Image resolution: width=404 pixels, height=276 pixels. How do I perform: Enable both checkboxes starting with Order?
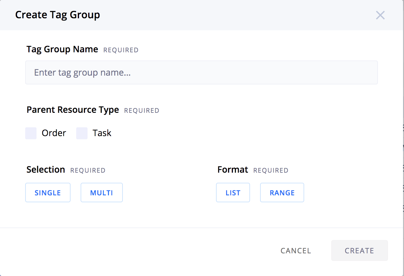[31, 133]
